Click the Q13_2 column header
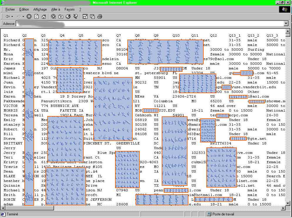The width and height of the screenshot is (292, 218). click(254, 35)
